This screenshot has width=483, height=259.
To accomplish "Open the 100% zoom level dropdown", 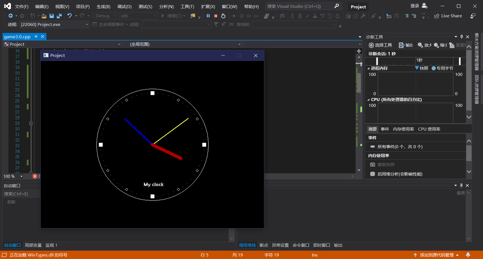I will click(x=22, y=176).
